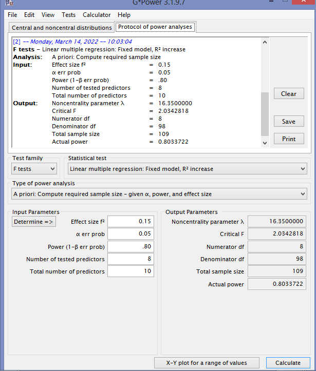Open the Edit menu

(29, 15)
